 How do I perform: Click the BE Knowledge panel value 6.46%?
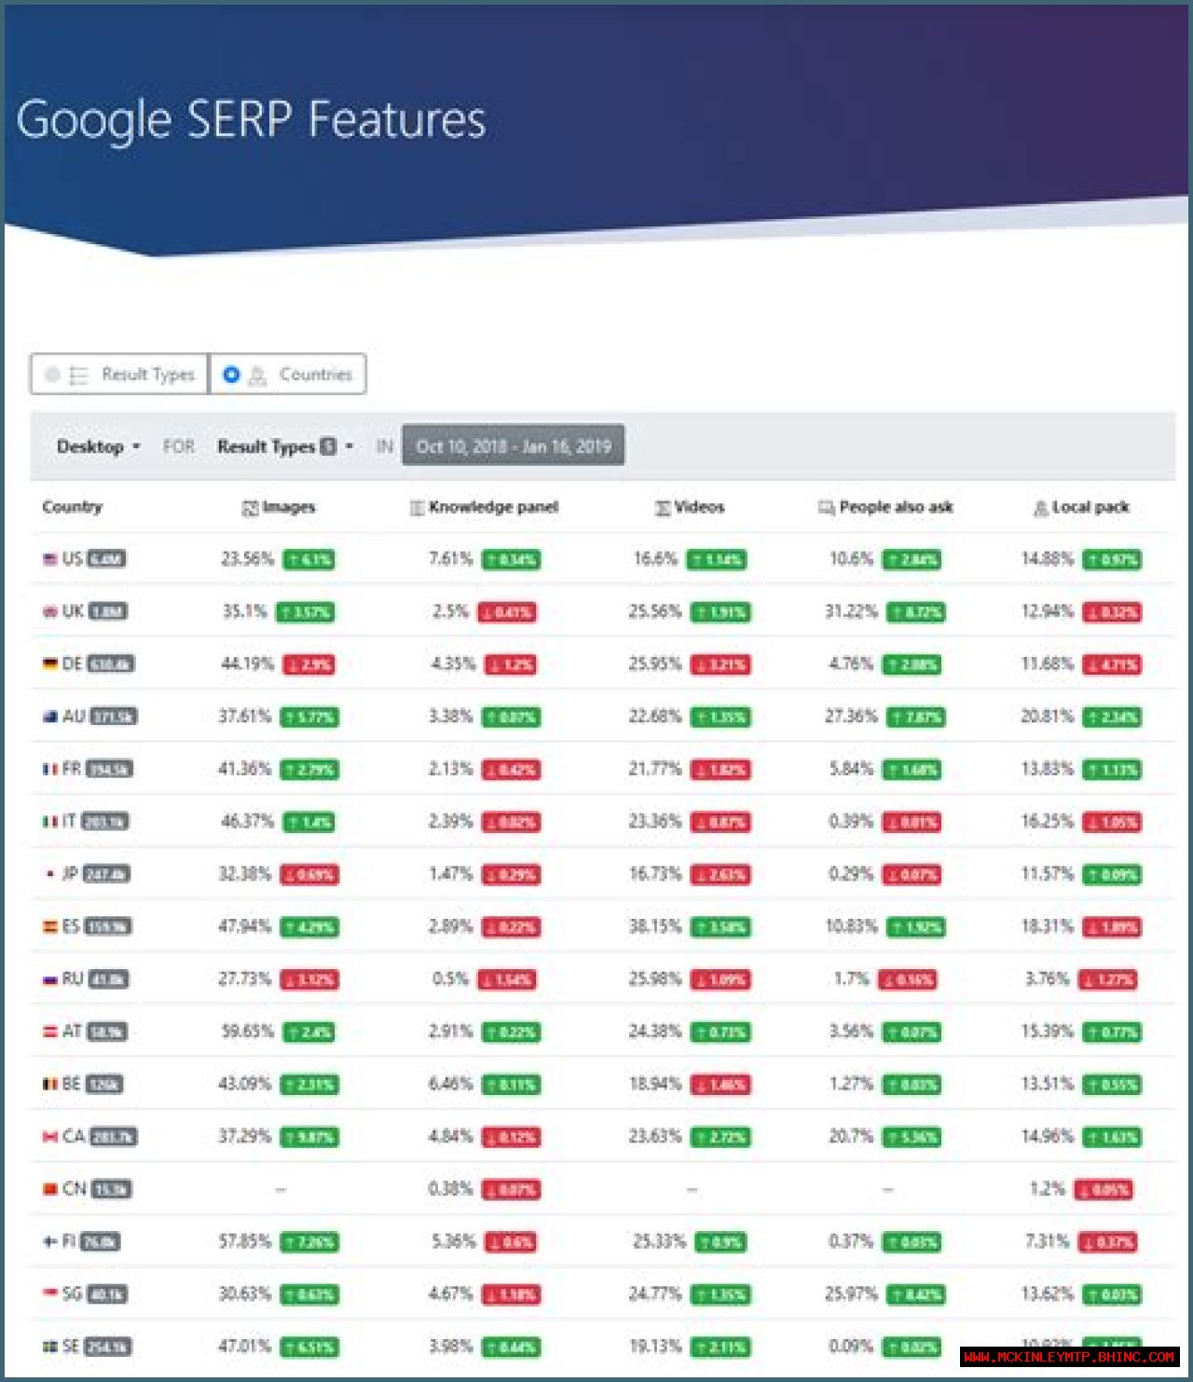coord(451,1084)
